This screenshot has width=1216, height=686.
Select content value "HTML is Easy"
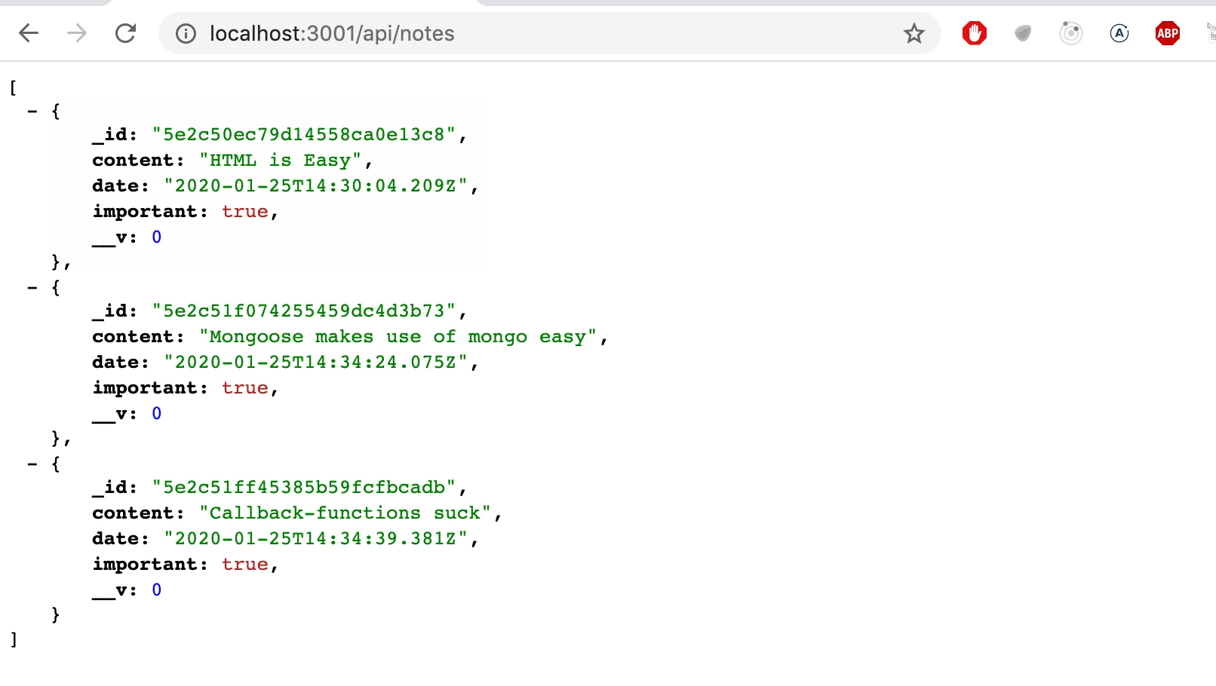click(x=281, y=160)
